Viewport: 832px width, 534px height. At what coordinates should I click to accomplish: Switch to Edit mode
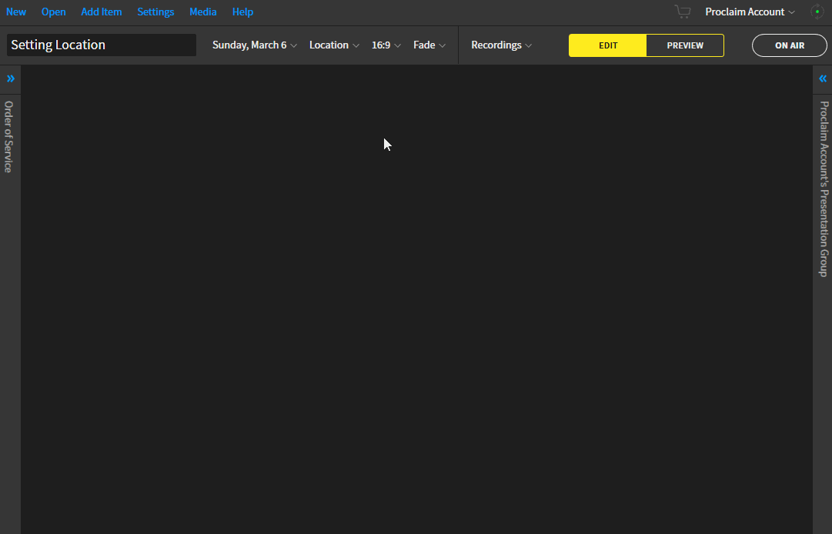tap(607, 45)
